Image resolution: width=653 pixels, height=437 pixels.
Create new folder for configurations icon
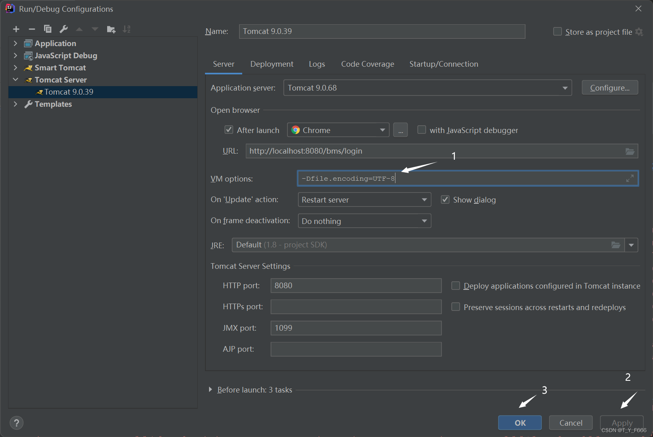pos(111,29)
